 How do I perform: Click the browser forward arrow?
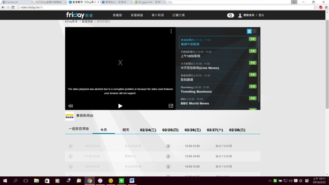pyautogui.click(x=8, y=7)
